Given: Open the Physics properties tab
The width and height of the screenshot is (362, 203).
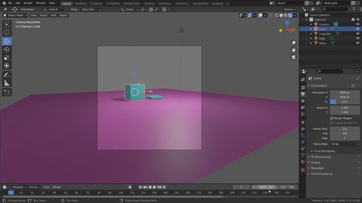Looking at the screenshot, I should [303, 142].
